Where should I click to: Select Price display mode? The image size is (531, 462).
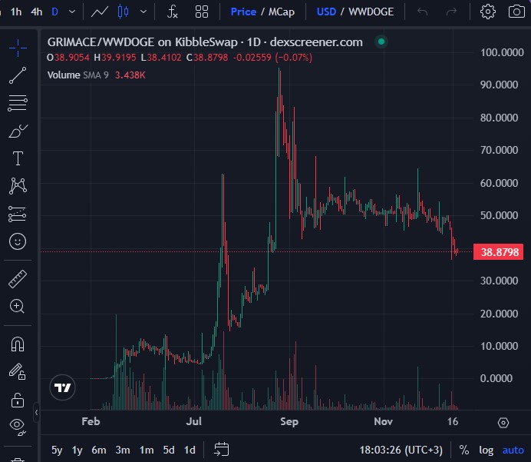tap(243, 12)
